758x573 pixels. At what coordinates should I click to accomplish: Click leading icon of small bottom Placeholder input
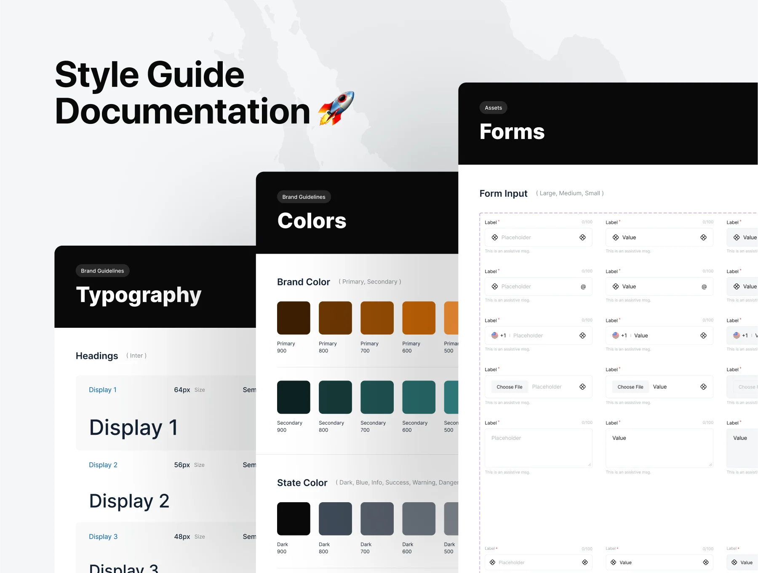492,562
